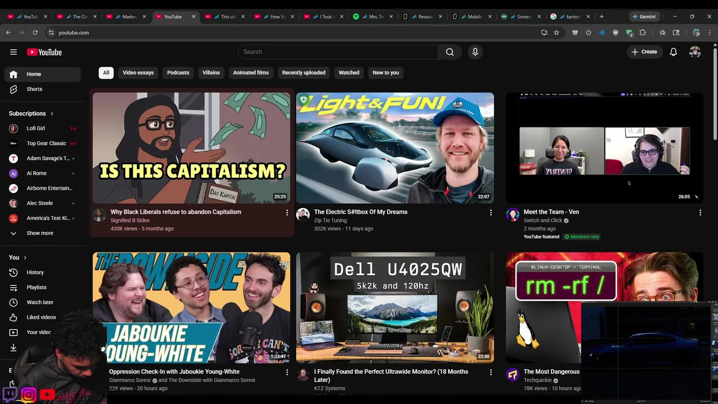This screenshot has width=718, height=404.
Task: Open options for Electric S#!tbox video
Action: (491, 213)
